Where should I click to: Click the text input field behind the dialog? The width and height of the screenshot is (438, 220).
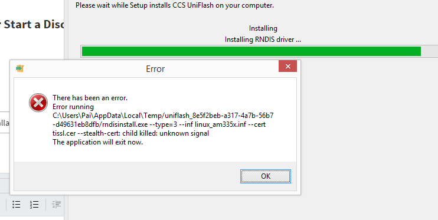point(5,122)
